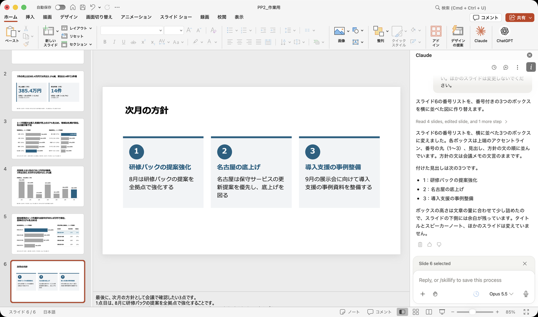Click the save icon in title bar
538x317 pixels.
[x=83, y=7]
